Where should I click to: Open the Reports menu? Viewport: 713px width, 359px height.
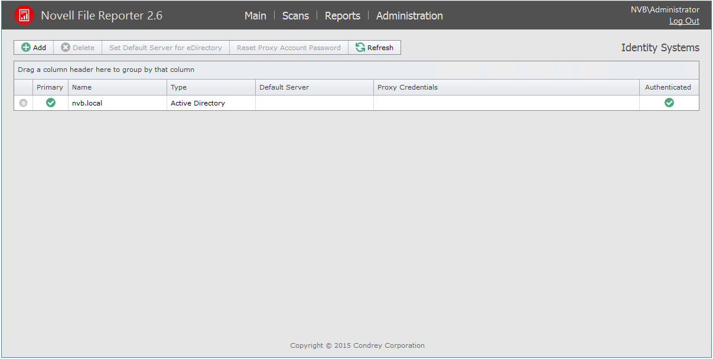[x=343, y=16]
